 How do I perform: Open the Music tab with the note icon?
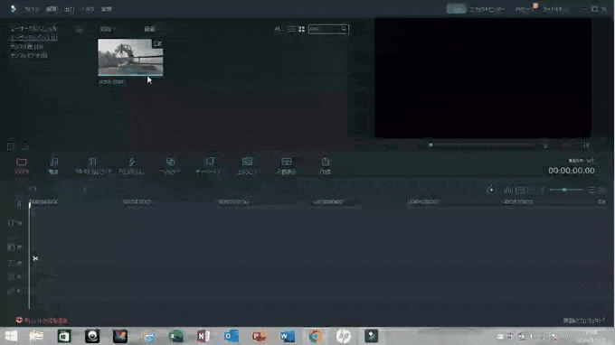[x=53, y=165]
